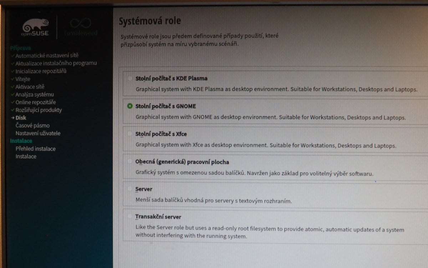Click the arrow icon next to Disk
Screen dimensions: 428x268
(13, 118)
